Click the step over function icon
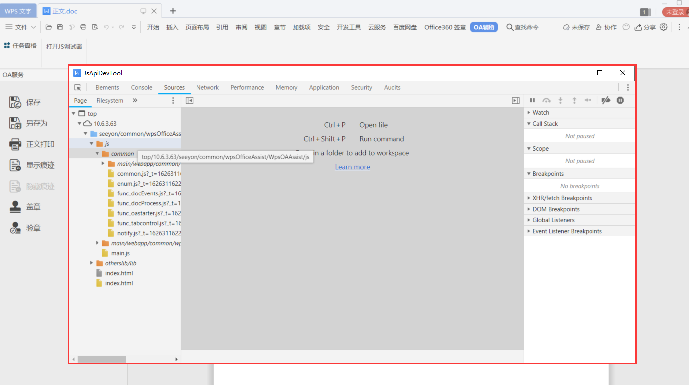 click(x=546, y=100)
